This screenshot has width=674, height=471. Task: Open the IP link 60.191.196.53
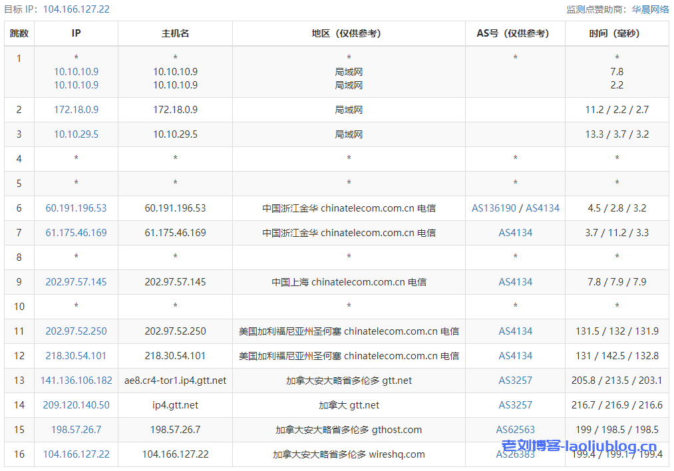click(76, 208)
